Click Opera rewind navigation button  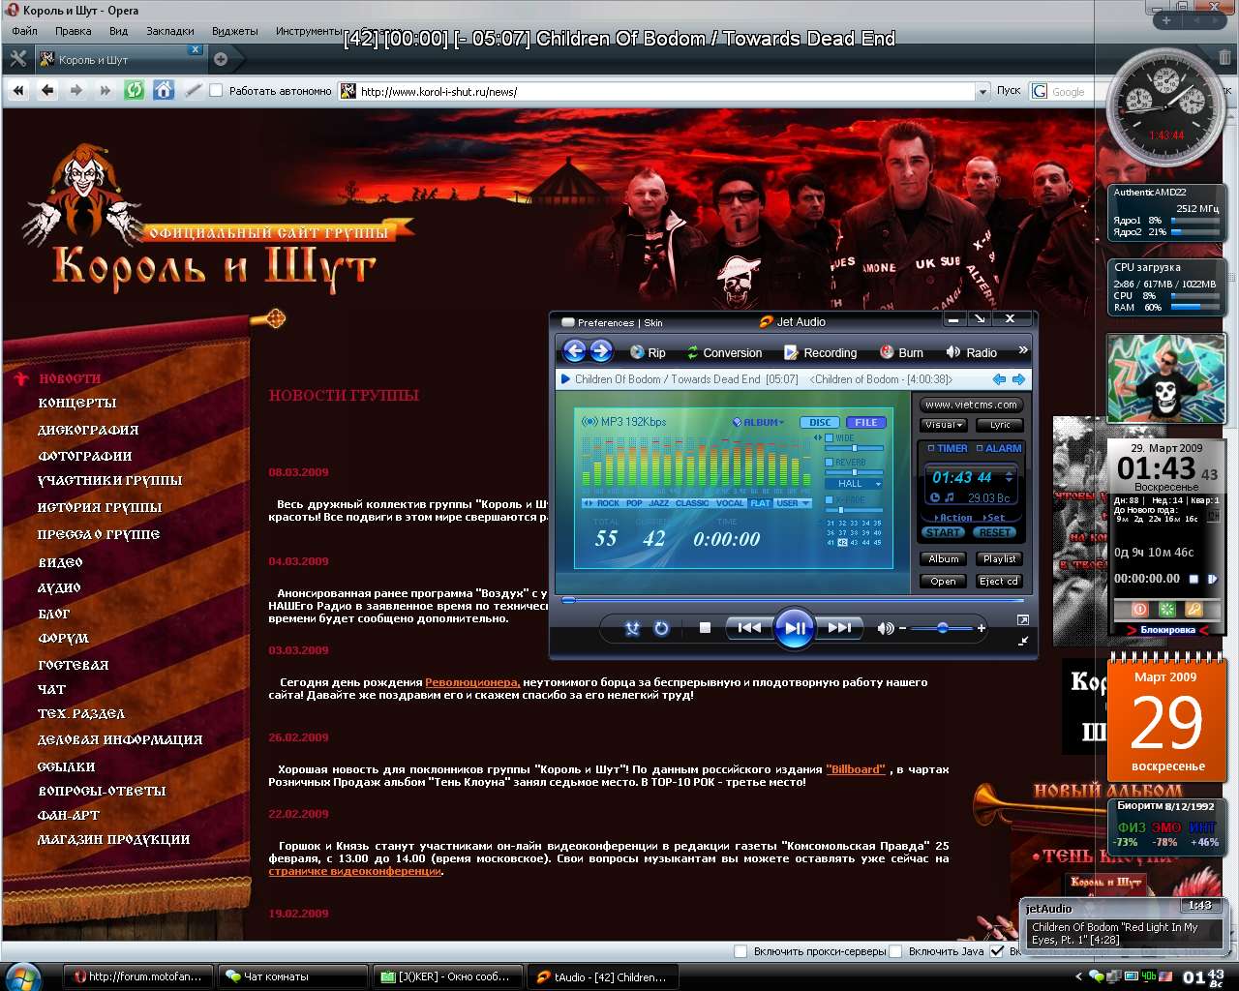[18, 91]
